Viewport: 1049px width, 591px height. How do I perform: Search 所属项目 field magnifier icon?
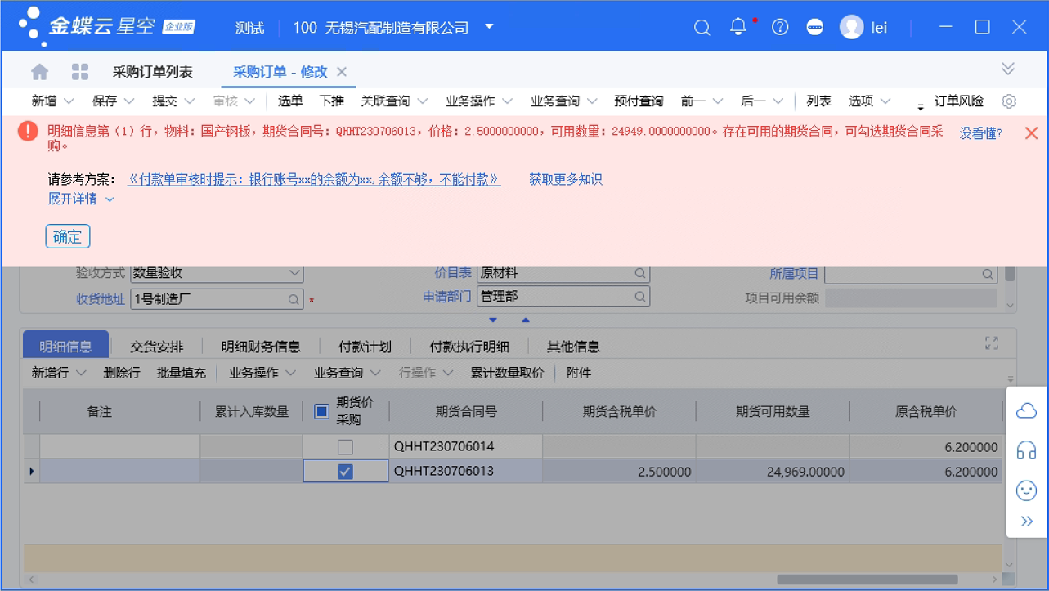(988, 274)
